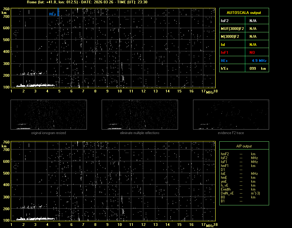Select the 'original ionogram resized' thumbnail
This screenshot has height=228, width=292.
[x=49, y=114]
